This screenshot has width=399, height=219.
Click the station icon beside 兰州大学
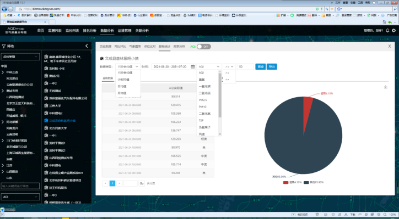46,106
